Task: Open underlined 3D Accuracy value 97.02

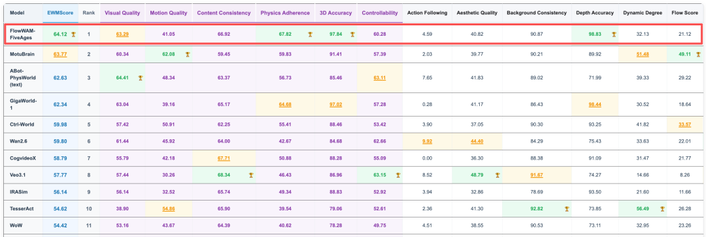Action: [336, 104]
